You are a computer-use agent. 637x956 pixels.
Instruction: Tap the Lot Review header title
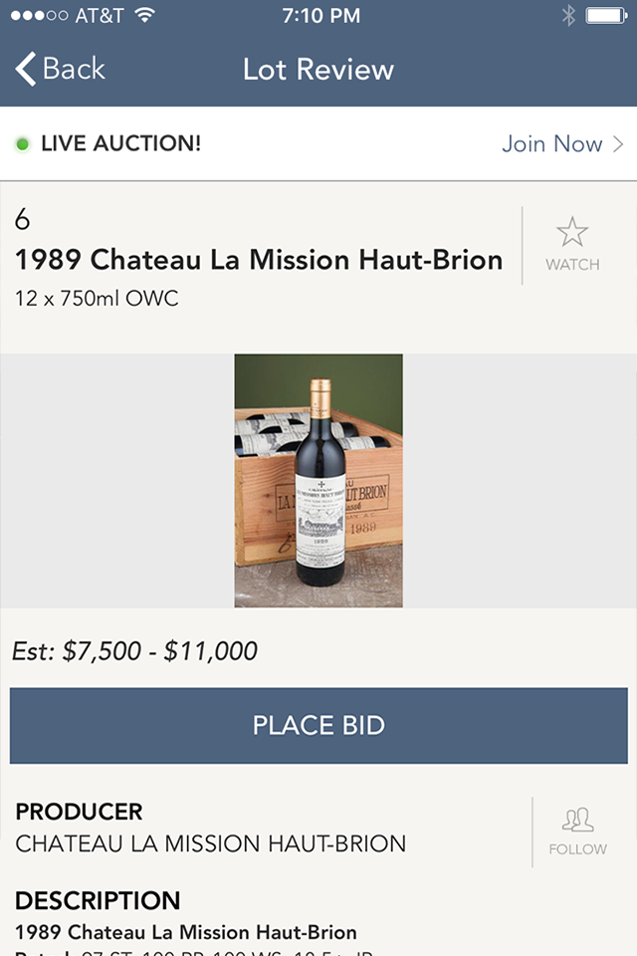[x=318, y=69]
